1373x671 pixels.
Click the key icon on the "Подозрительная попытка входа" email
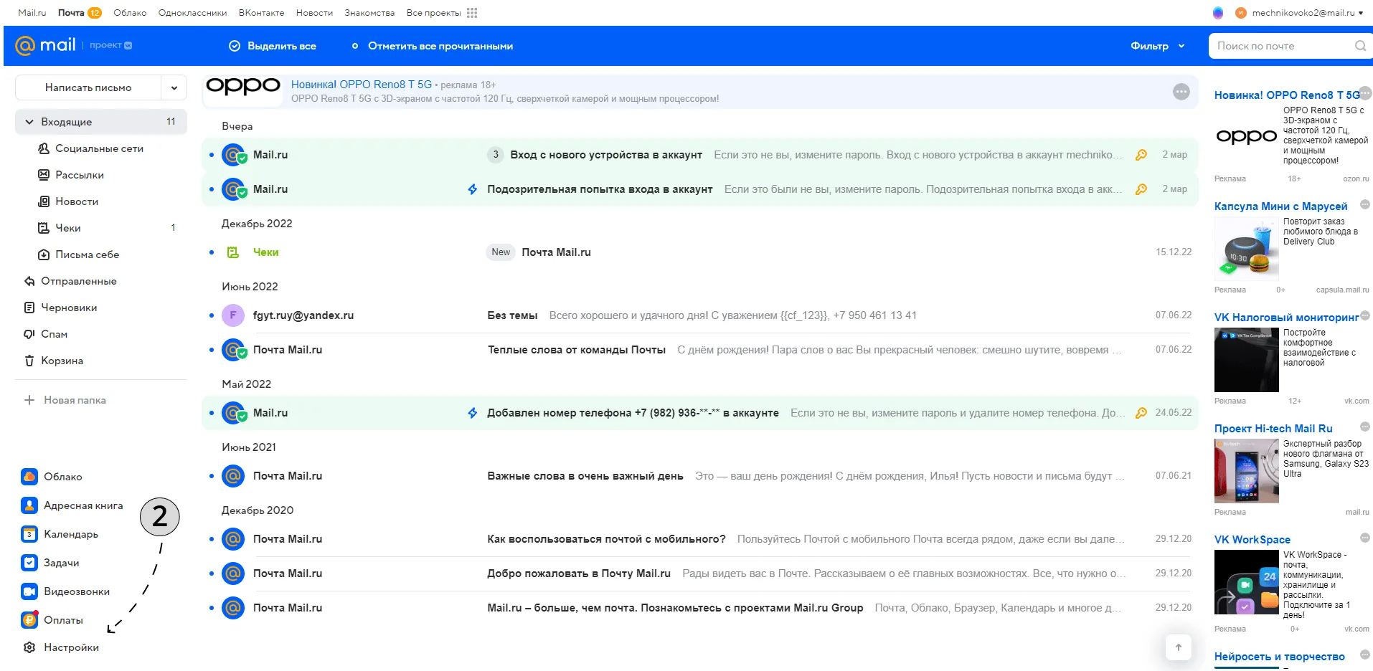tap(1141, 189)
